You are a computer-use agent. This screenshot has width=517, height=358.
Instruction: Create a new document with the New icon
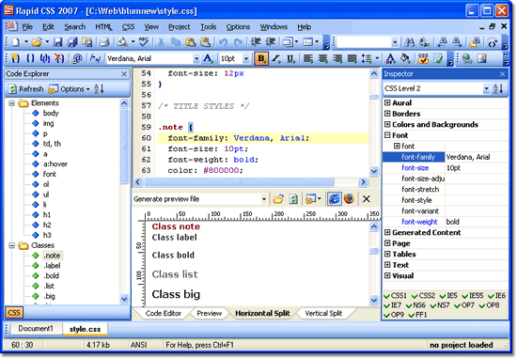click(x=15, y=42)
